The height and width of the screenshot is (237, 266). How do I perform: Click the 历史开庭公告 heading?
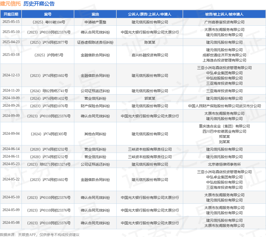(x=39, y=4)
